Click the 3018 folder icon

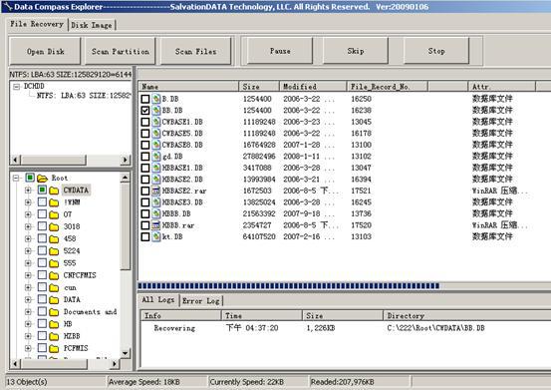click(x=54, y=226)
